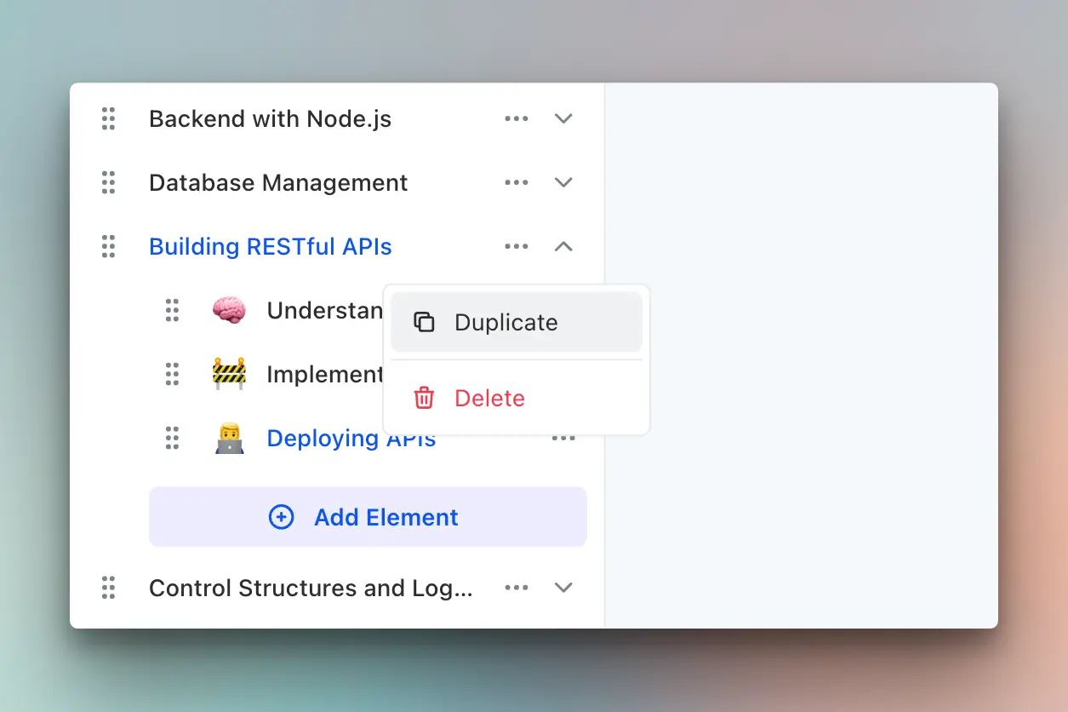Click the trash icon in context menu
Screen dimensions: 1068x712
(424, 398)
